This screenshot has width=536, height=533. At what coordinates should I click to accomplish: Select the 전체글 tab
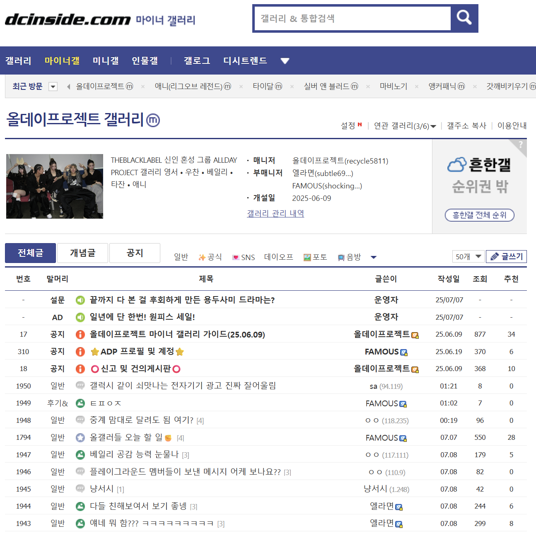30,253
